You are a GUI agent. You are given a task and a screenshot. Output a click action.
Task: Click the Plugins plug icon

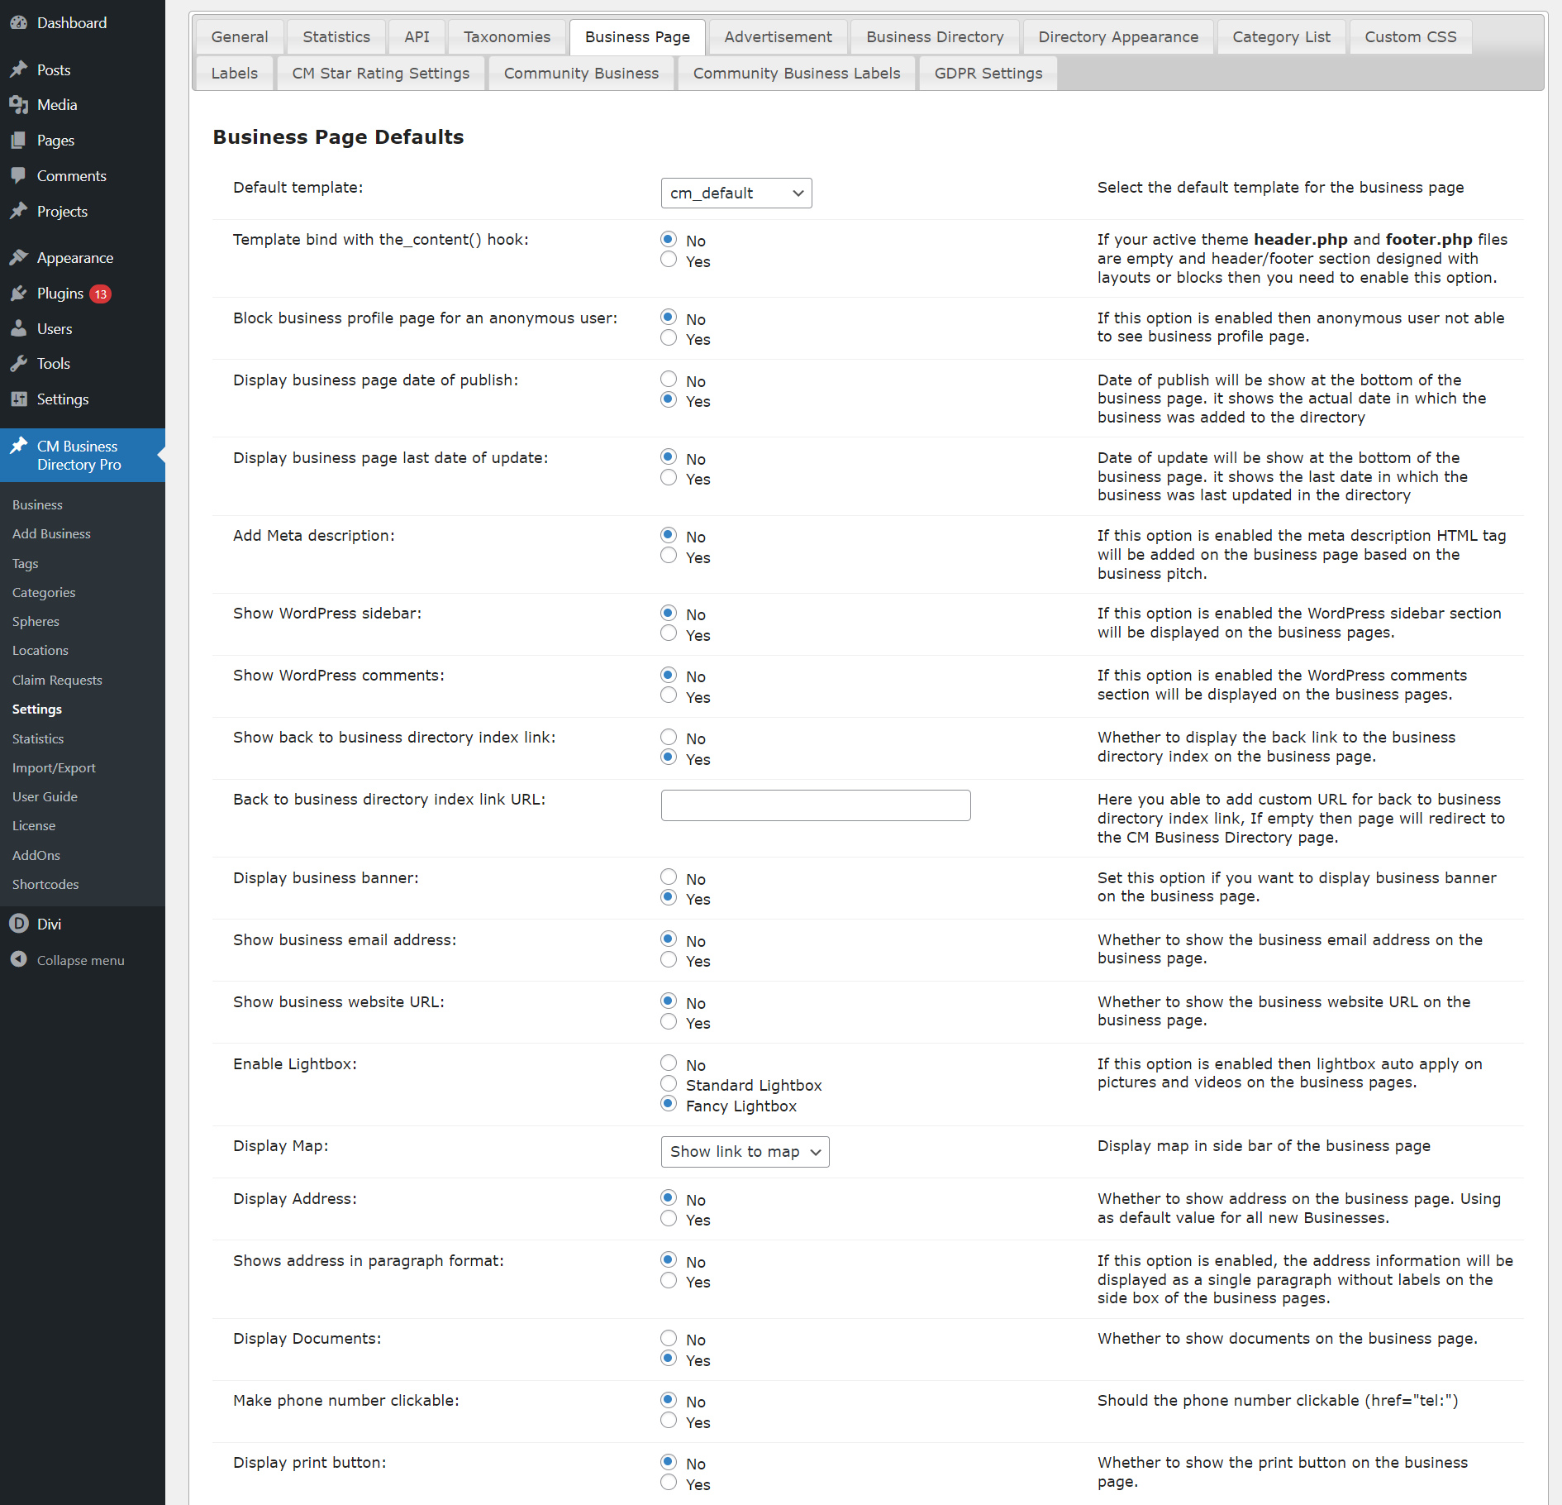point(19,293)
